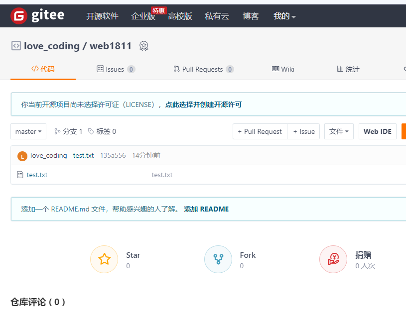This screenshot has height=319, width=406.
Task: Click the repository code icon before love_coding
Action: (16, 46)
